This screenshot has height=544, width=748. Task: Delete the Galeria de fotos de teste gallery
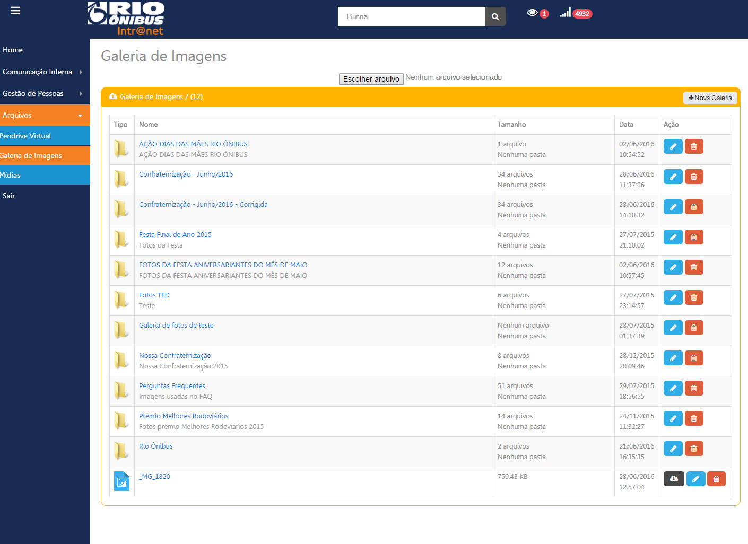[x=694, y=328]
